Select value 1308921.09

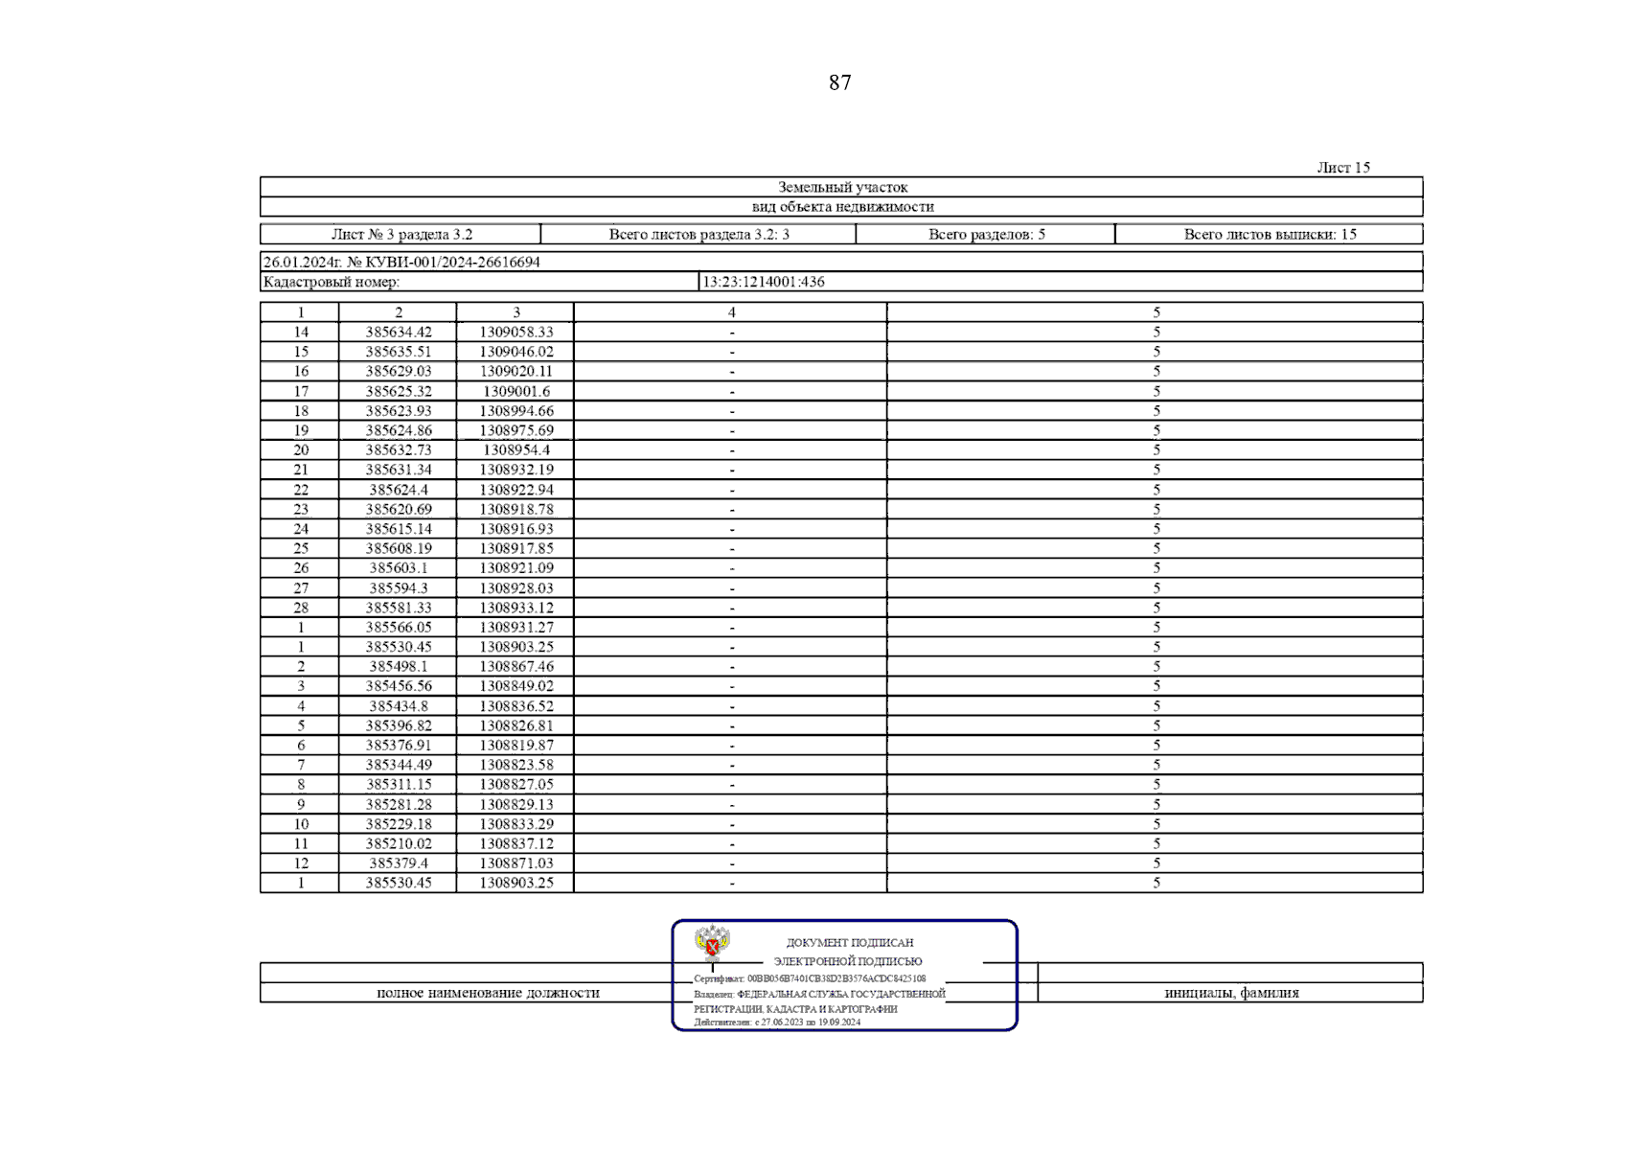516,568
